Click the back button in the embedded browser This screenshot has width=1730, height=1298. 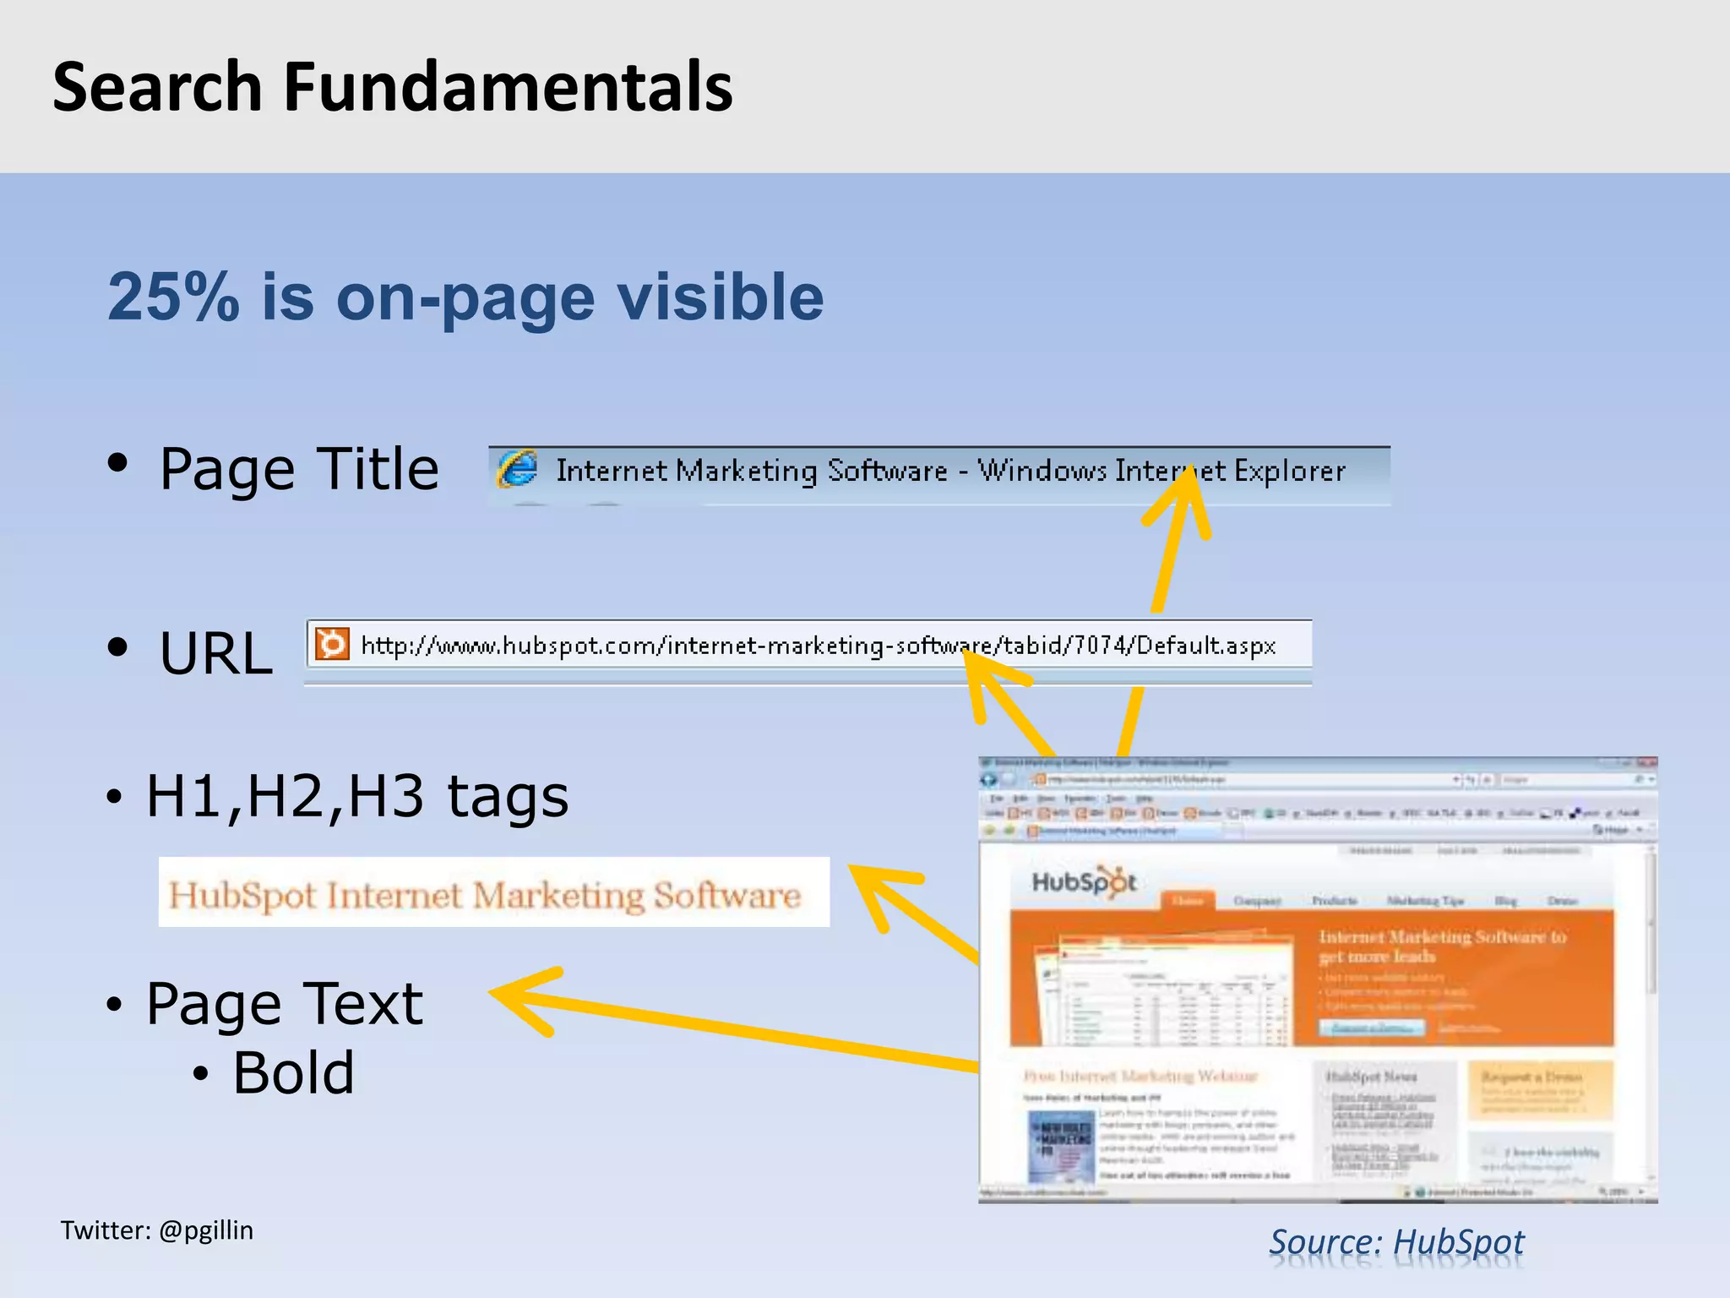point(989,779)
